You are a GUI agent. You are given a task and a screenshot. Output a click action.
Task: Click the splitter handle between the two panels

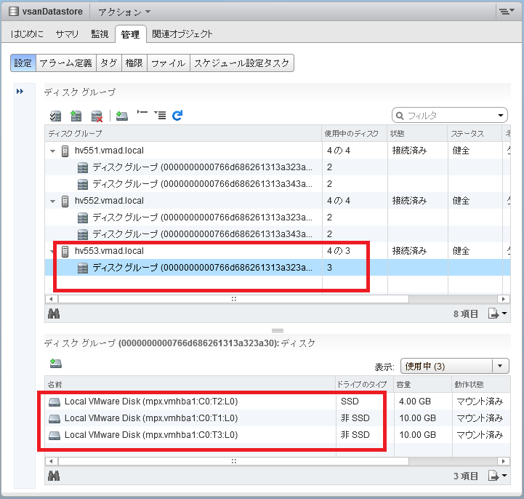[x=278, y=330]
